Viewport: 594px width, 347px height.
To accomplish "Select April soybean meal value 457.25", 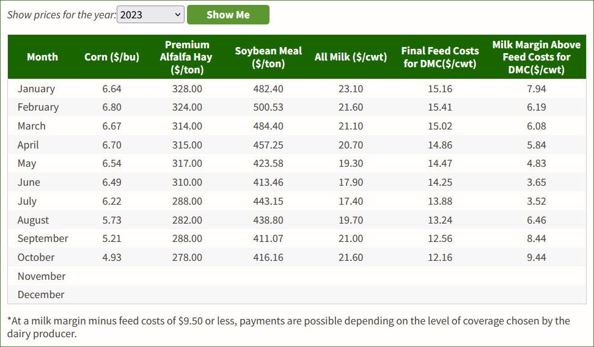I will click(268, 145).
